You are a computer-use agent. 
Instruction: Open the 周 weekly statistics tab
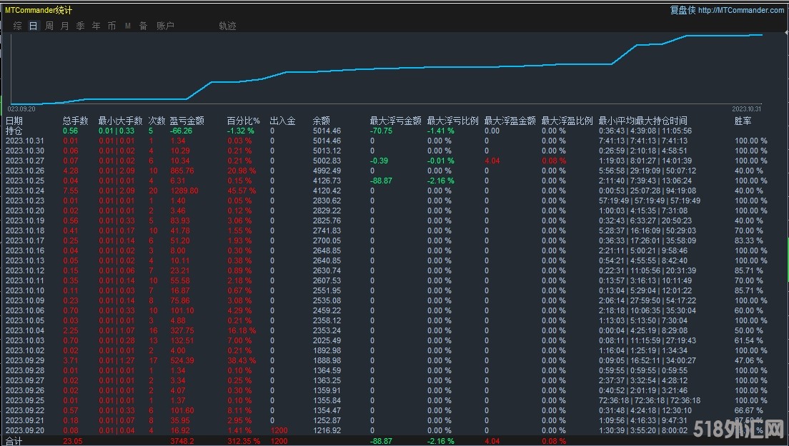click(49, 26)
